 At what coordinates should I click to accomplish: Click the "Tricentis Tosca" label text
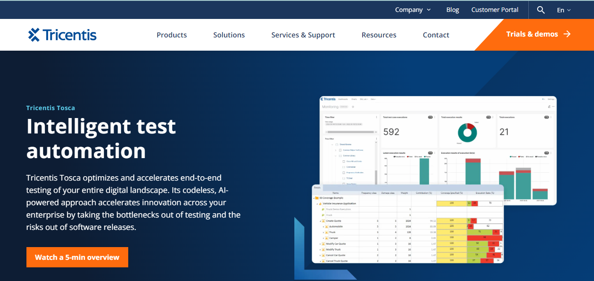[51, 108]
